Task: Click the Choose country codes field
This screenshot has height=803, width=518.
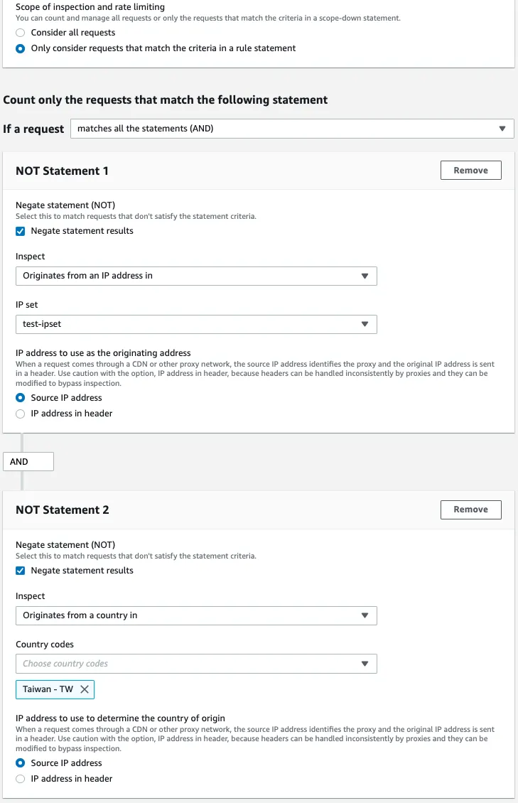Action: pos(185,664)
